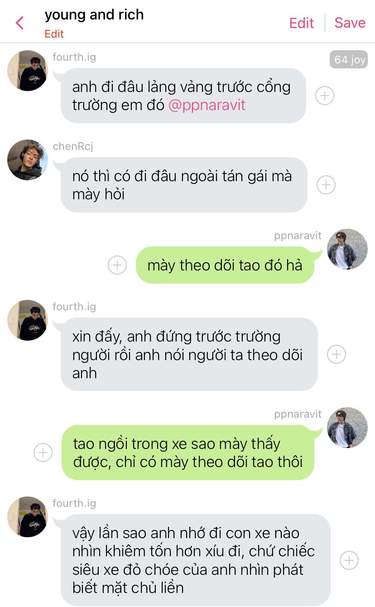
Task: Open the @ppnaravit mention link
Action: click(x=207, y=105)
